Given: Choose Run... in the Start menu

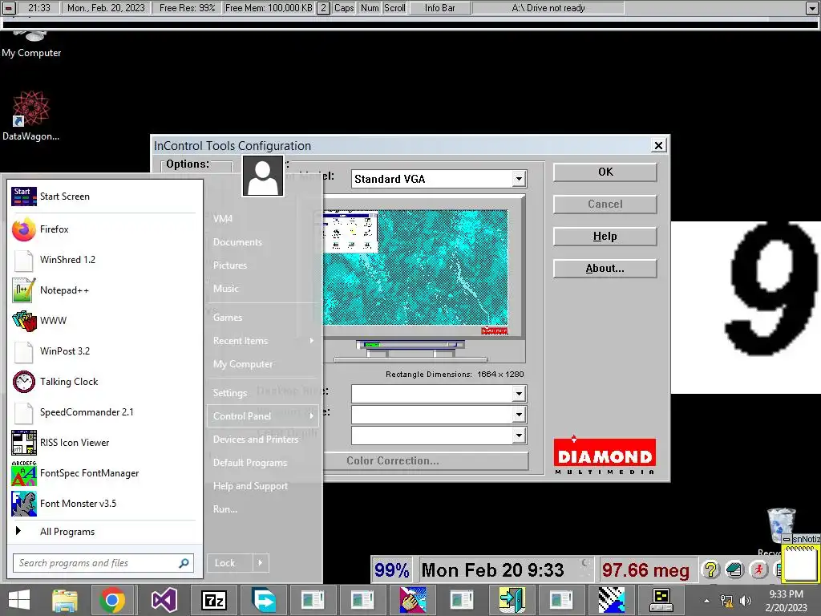Looking at the screenshot, I should coord(225,509).
